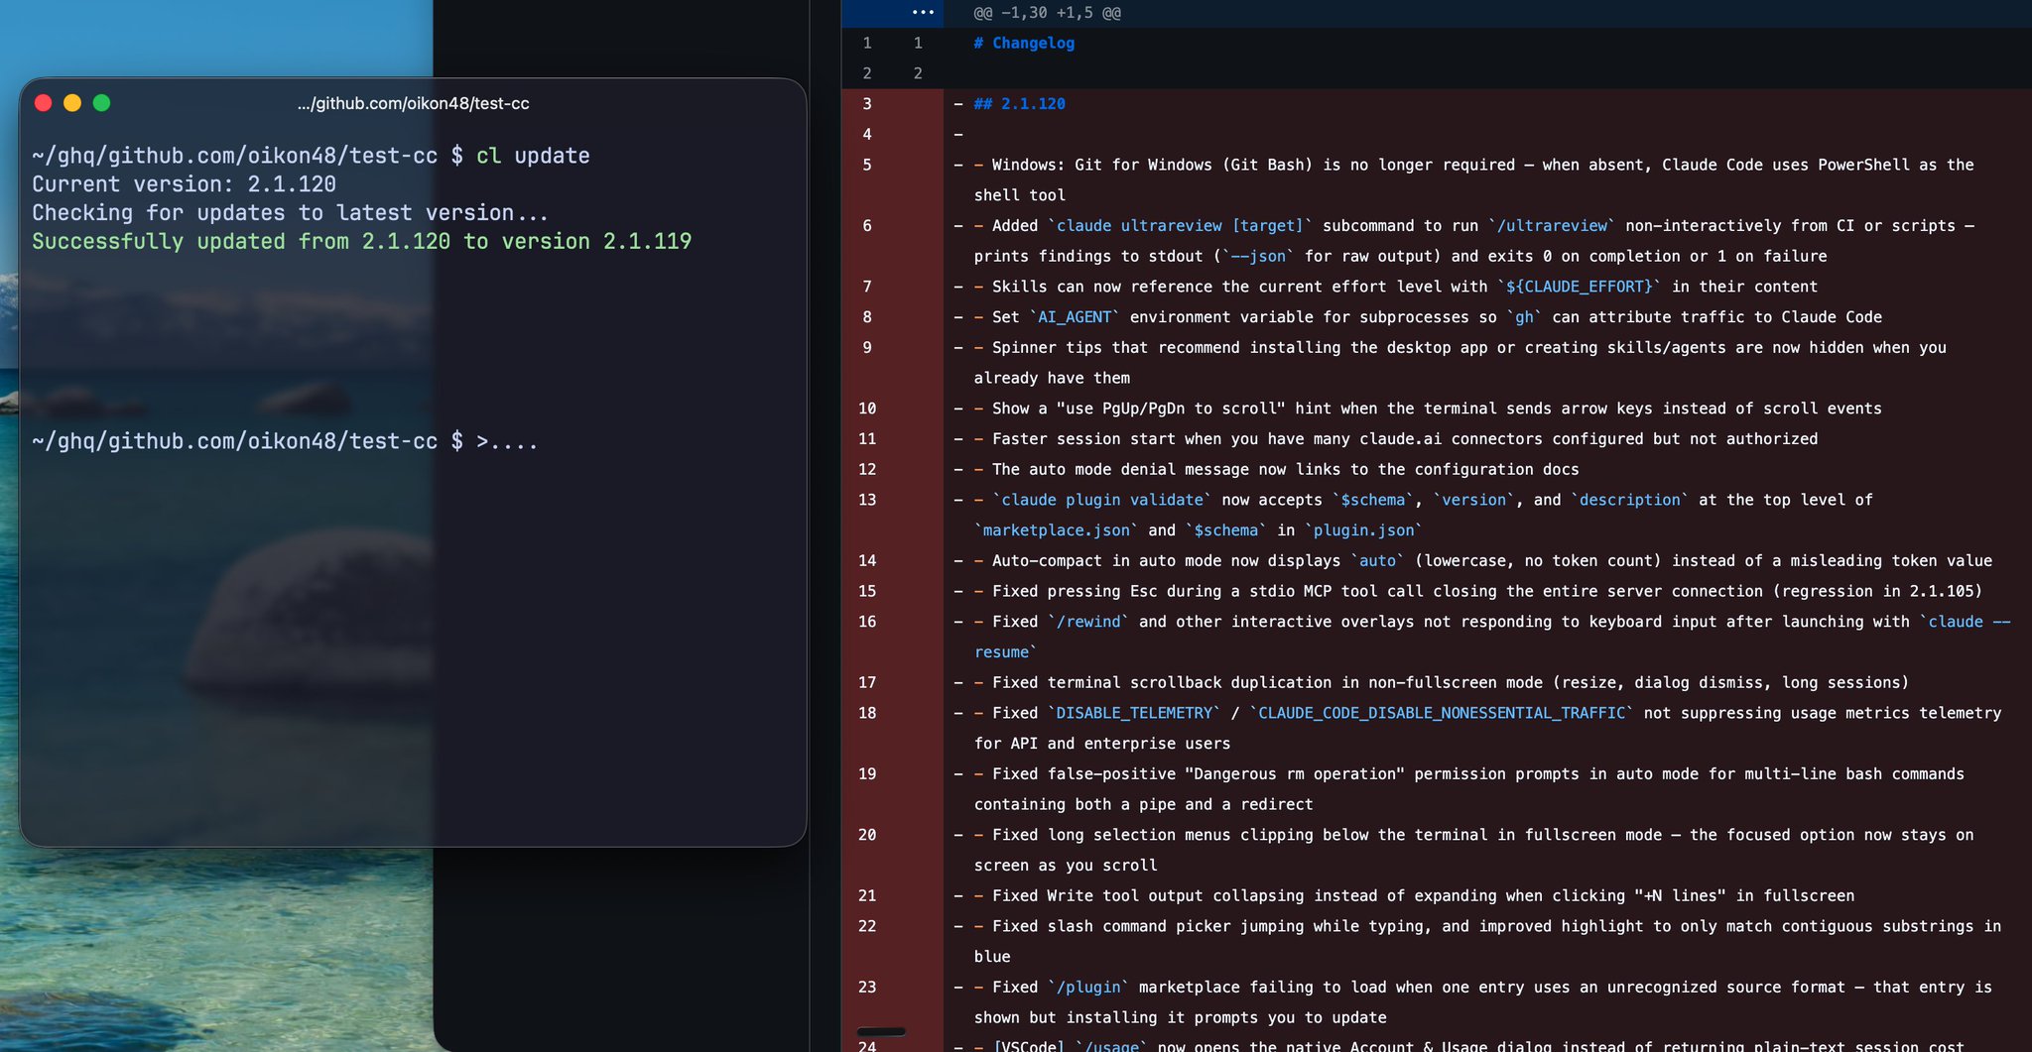Select deleted line number 23
This screenshot has height=1052, width=2032.
867,988
